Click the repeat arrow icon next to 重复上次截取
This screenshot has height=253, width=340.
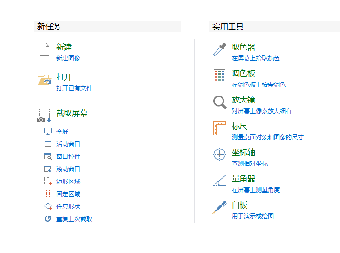[x=48, y=218]
